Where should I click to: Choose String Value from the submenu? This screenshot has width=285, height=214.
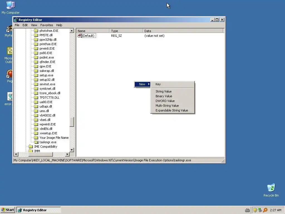click(x=173, y=91)
